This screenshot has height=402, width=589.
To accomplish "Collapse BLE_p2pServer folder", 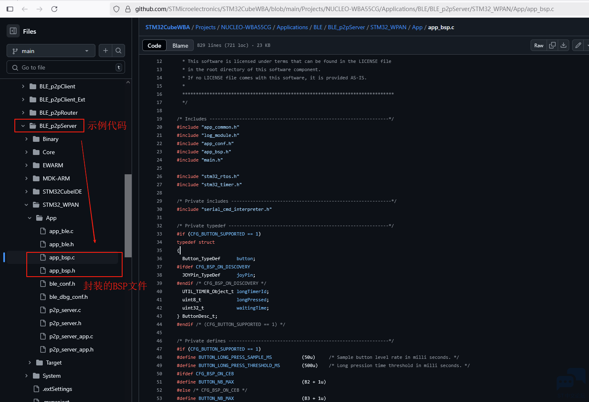I will tap(23, 126).
